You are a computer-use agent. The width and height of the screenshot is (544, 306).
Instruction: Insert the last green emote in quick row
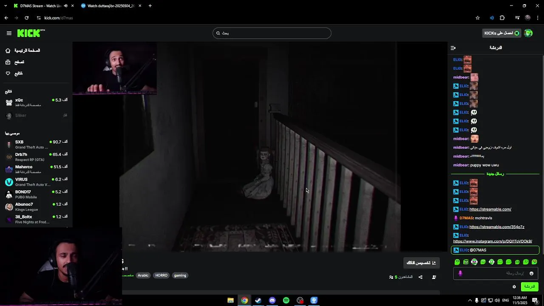pos(534,262)
